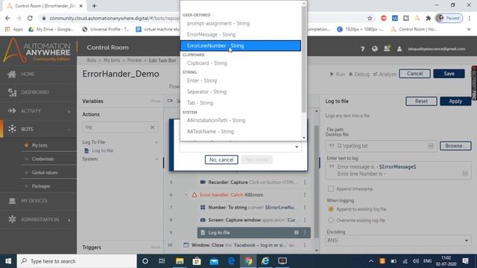This screenshot has height=268, width=477.
Task: Open options menu for Log to file step
Action: (x=305, y=232)
